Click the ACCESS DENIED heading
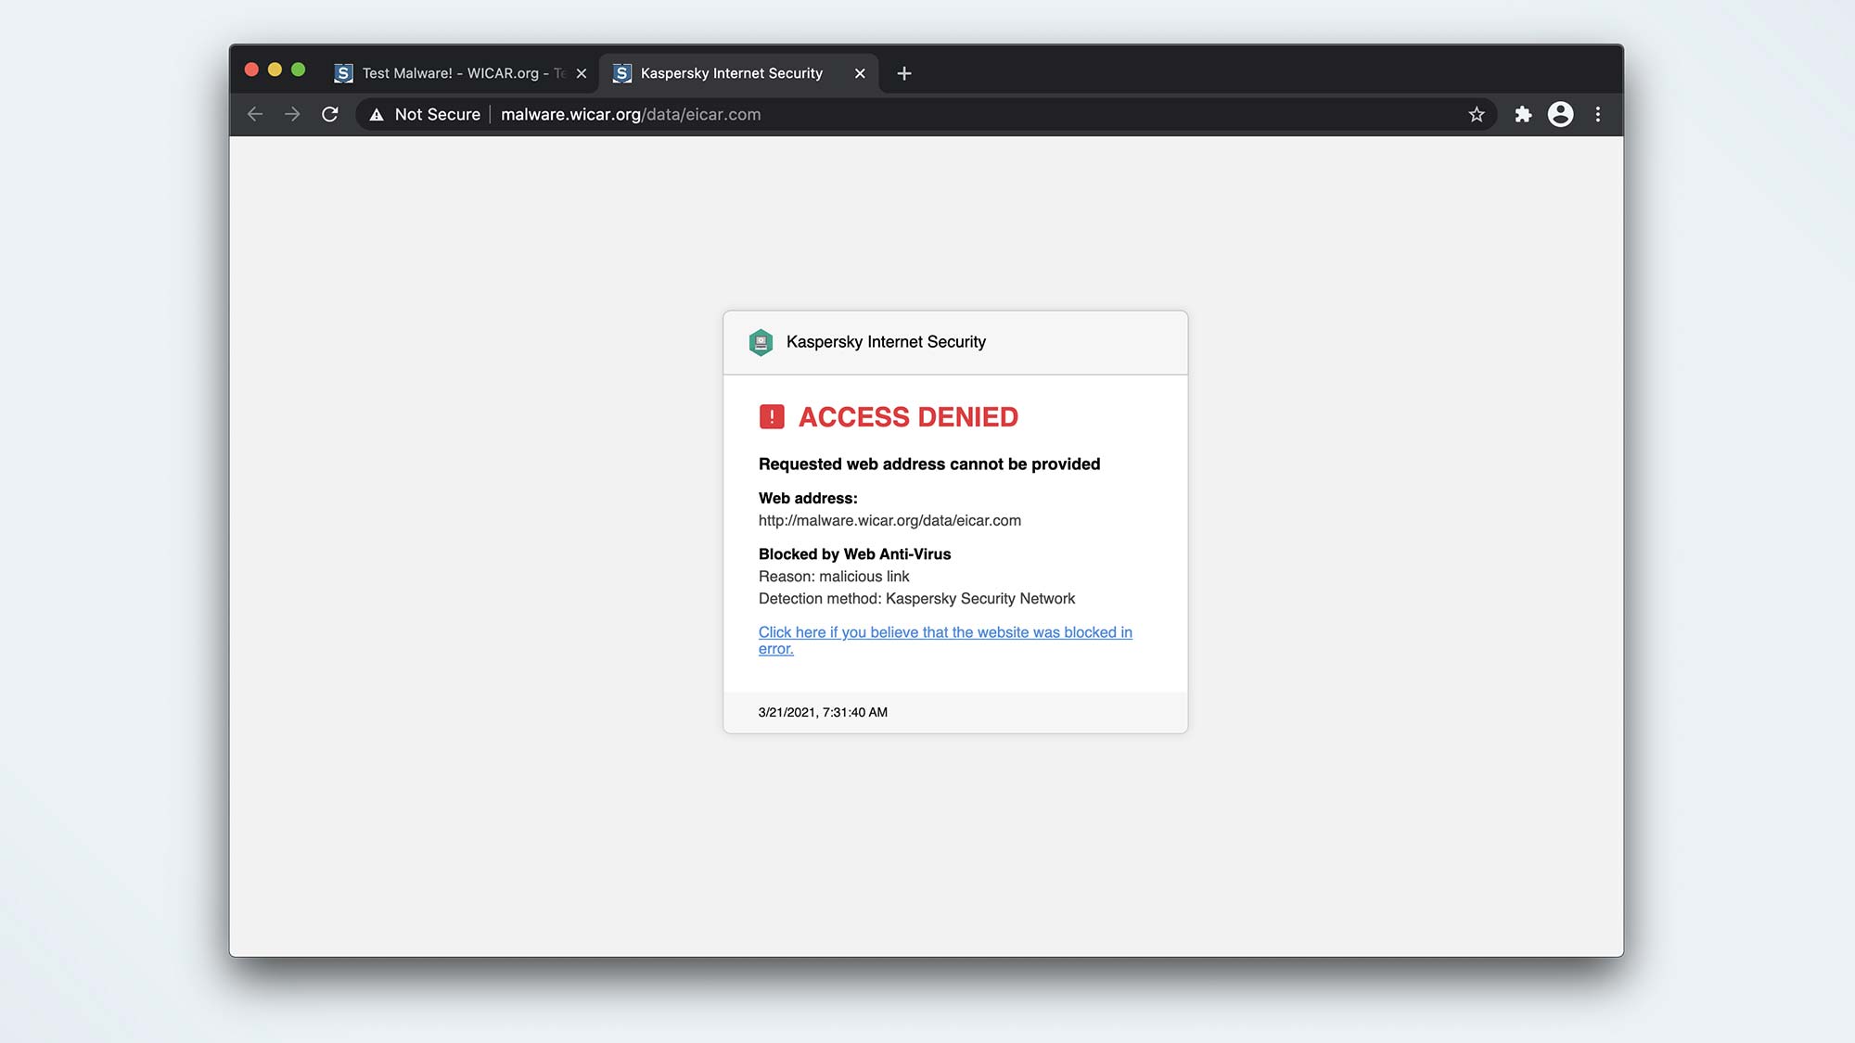 908,417
